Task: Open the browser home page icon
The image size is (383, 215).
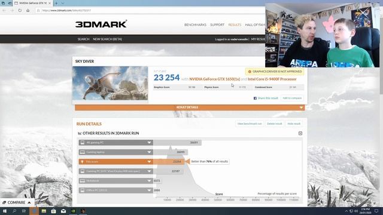Action: [x=28, y=11]
